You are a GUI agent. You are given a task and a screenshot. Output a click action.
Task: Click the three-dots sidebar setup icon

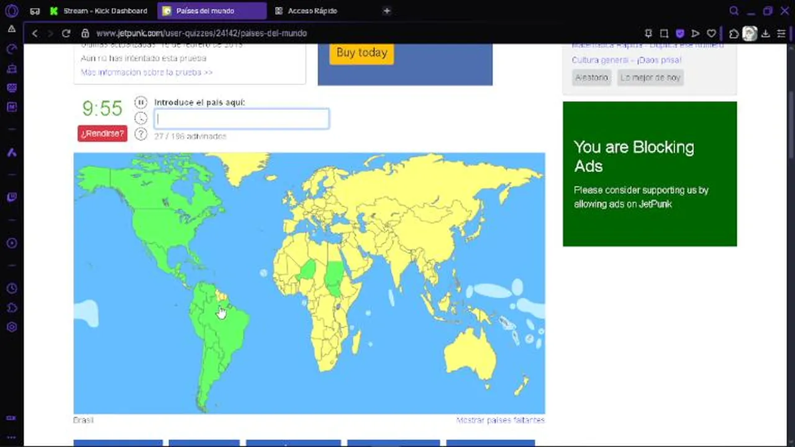click(x=12, y=438)
